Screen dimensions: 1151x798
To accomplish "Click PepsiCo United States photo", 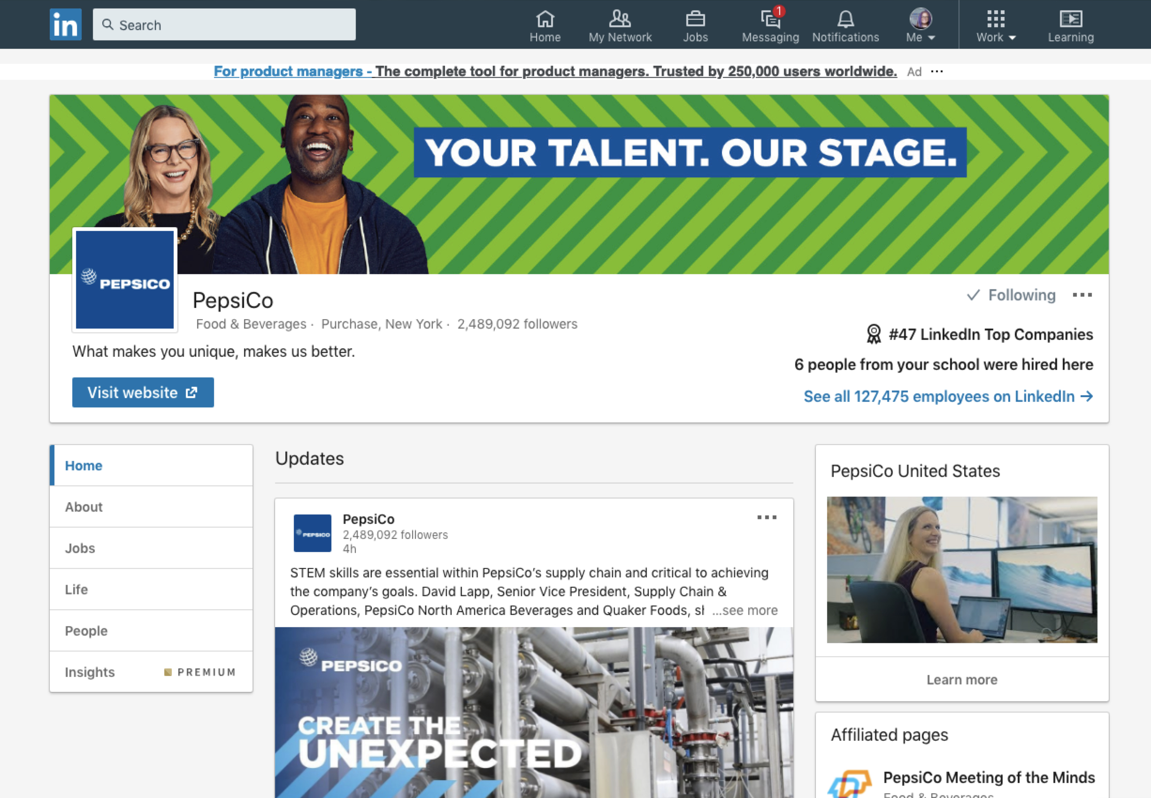I will 962,569.
